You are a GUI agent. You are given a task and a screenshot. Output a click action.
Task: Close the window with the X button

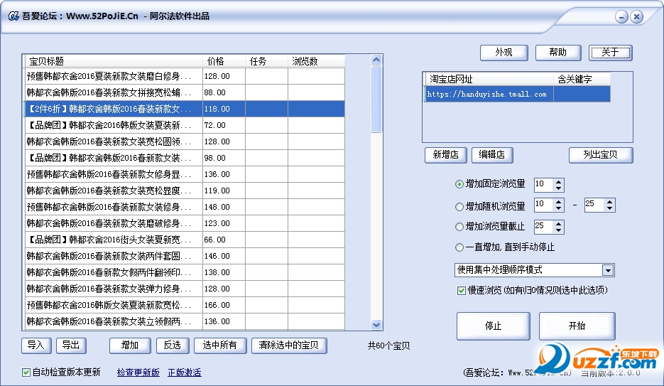point(636,17)
